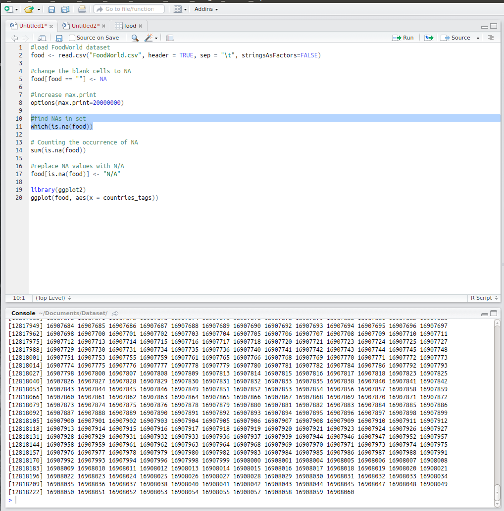Switch to the food data tab
Image resolution: width=504 pixels, height=511 pixels.
coord(130,26)
